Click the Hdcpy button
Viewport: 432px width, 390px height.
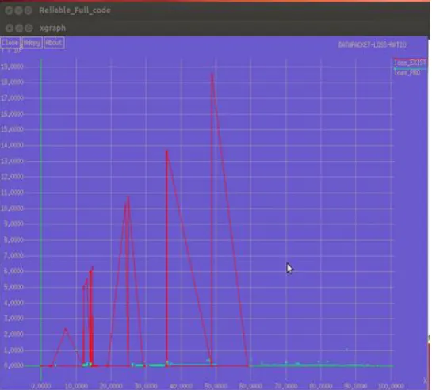pos(32,43)
